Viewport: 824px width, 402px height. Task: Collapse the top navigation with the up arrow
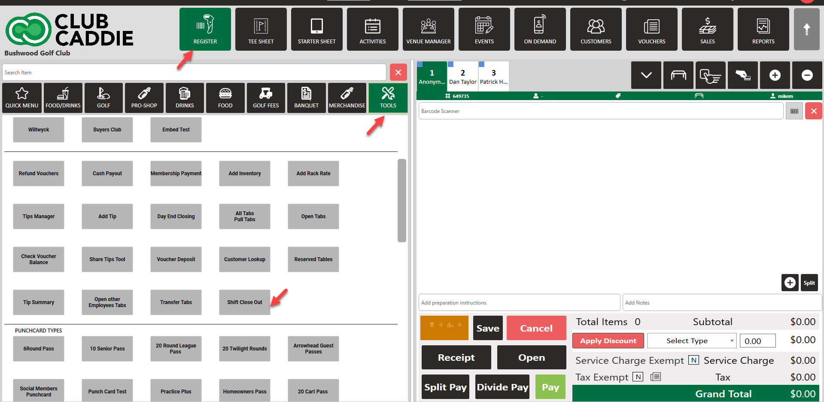coord(806,29)
